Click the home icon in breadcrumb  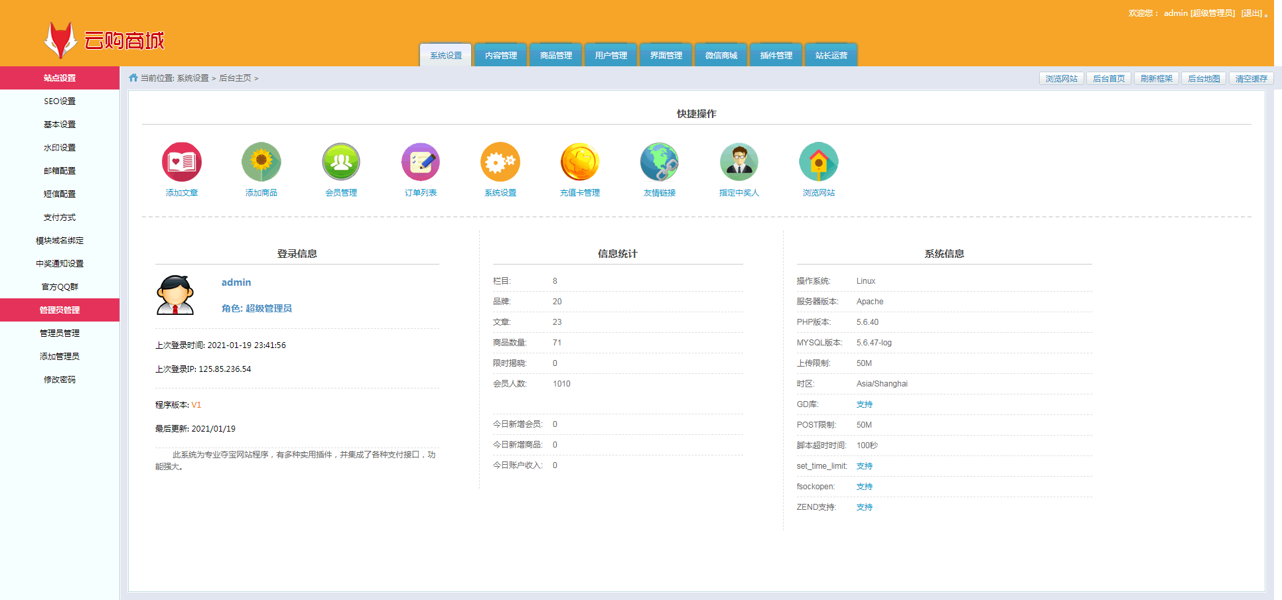tap(133, 78)
